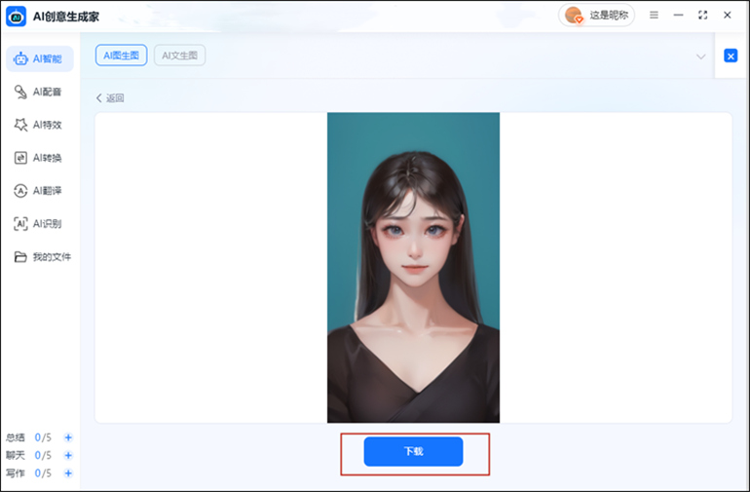This screenshot has height=492, width=750.
Task: Click the 下载 download button
Action: (x=413, y=451)
